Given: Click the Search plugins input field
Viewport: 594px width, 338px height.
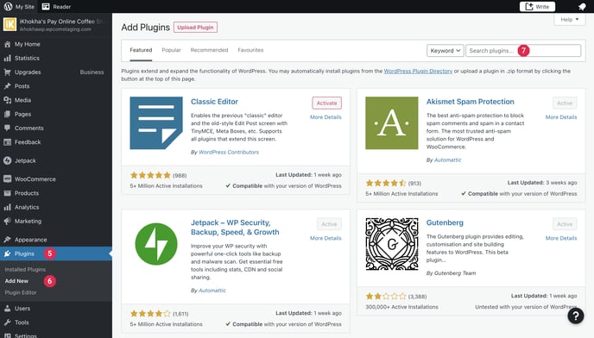Looking at the screenshot, I should (523, 50).
